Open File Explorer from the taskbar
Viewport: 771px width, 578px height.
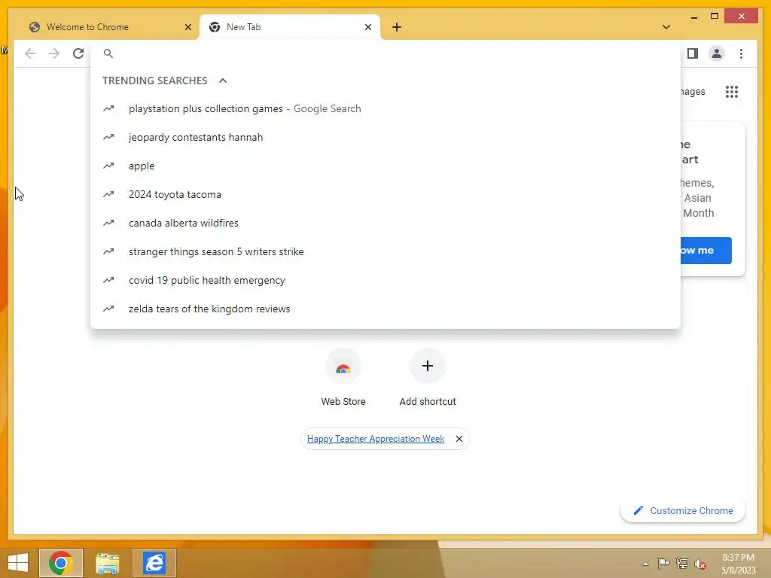click(x=107, y=563)
